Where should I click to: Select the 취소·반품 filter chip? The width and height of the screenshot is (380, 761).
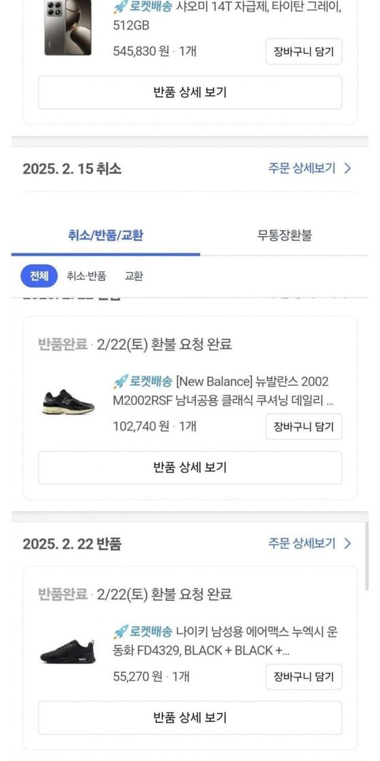click(x=86, y=276)
